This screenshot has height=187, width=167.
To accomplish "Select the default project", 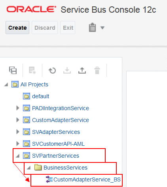I will tap(40, 96).
